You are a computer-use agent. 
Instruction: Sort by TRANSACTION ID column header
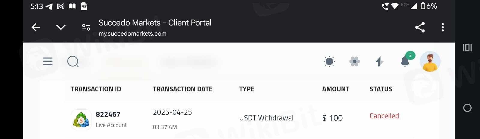[x=96, y=89]
